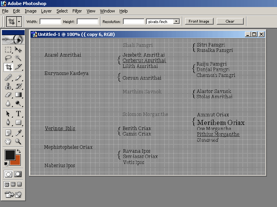Select the Healing Brush tool
Screen dimensions: 277x207
click(8, 77)
